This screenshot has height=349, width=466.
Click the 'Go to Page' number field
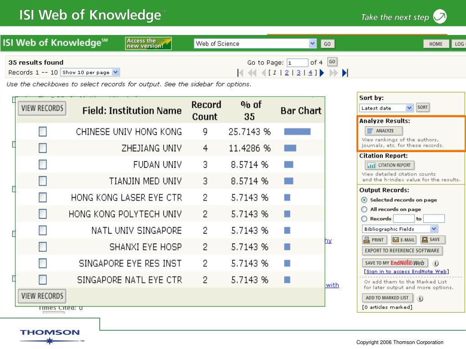(x=298, y=63)
